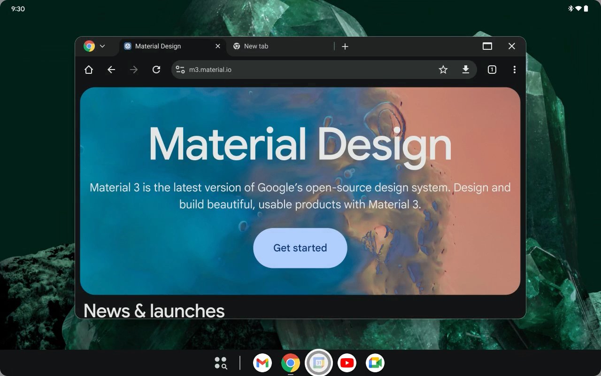This screenshot has height=376, width=601.
Task: Bookmark this page with the star
Action: point(443,70)
